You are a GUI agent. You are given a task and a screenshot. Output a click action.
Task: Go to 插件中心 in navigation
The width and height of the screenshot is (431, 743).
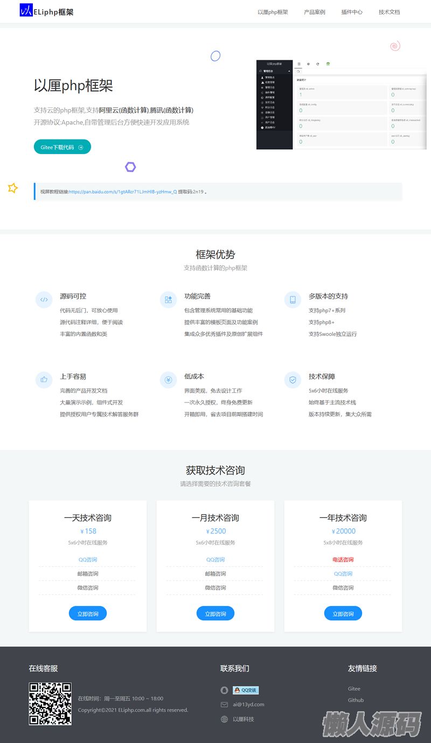click(352, 12)
